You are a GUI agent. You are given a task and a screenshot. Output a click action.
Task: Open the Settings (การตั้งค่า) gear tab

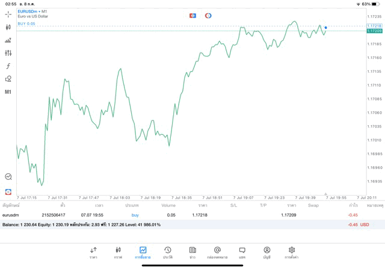coord(292,252)
